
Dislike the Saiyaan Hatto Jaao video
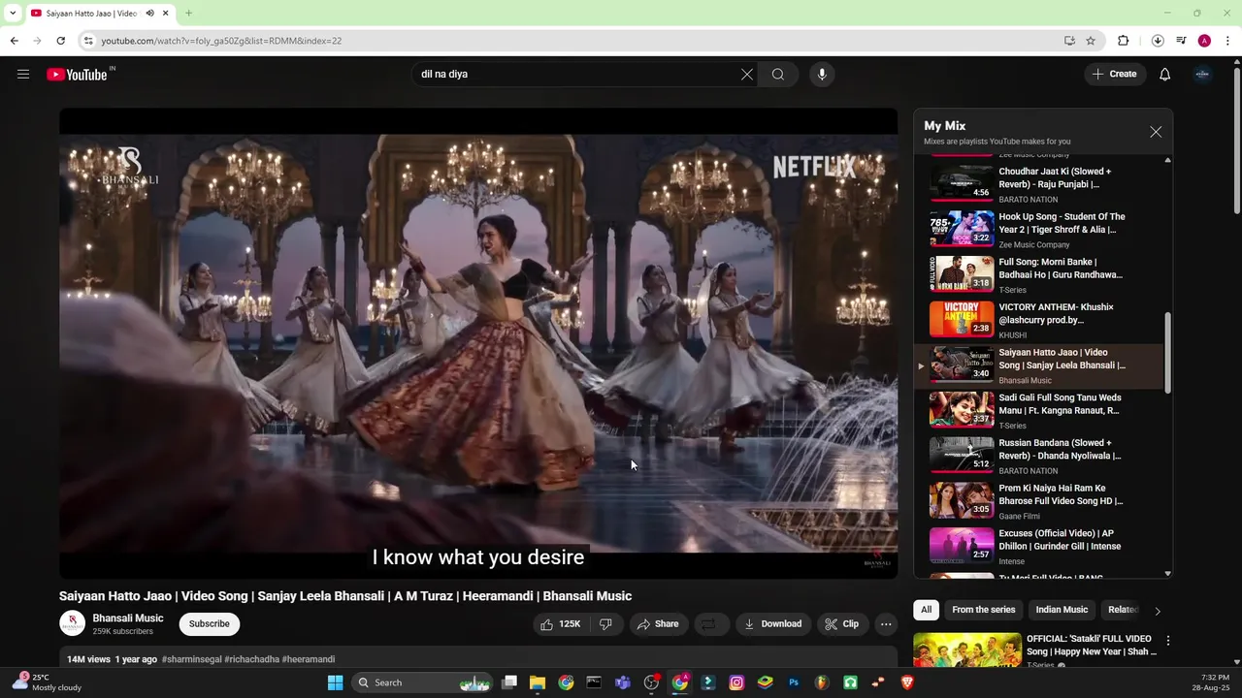pos(605,624)
